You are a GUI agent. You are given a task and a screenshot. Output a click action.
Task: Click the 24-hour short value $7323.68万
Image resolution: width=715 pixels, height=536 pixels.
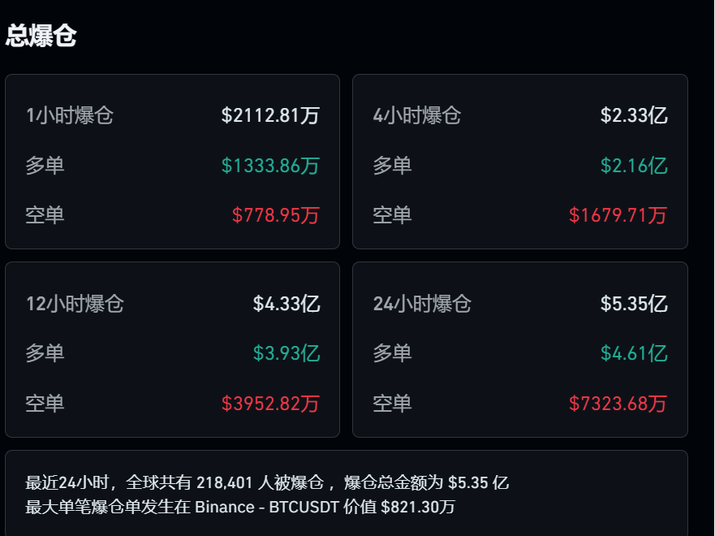[618, 404]
